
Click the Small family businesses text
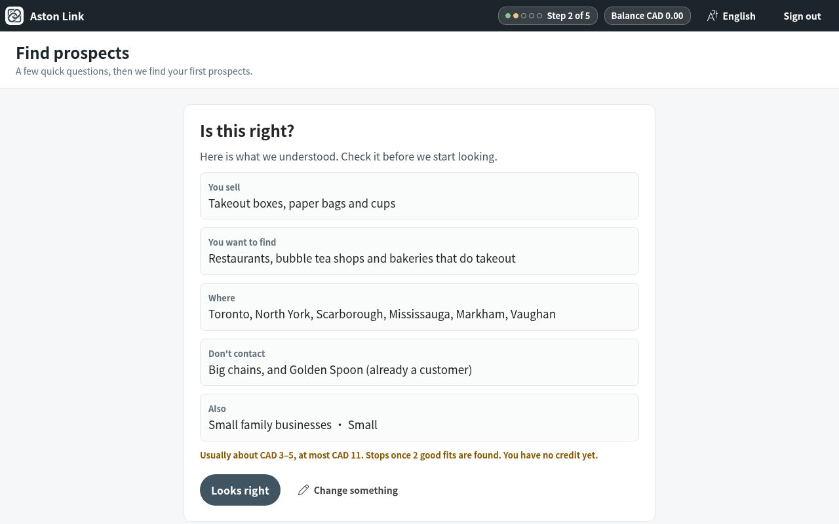(x=270, y=424)
